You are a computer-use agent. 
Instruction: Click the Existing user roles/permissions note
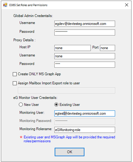coord(69,139)
